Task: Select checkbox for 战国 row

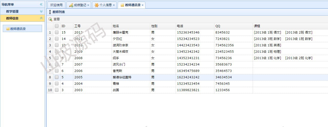Action: coord(57,90)
